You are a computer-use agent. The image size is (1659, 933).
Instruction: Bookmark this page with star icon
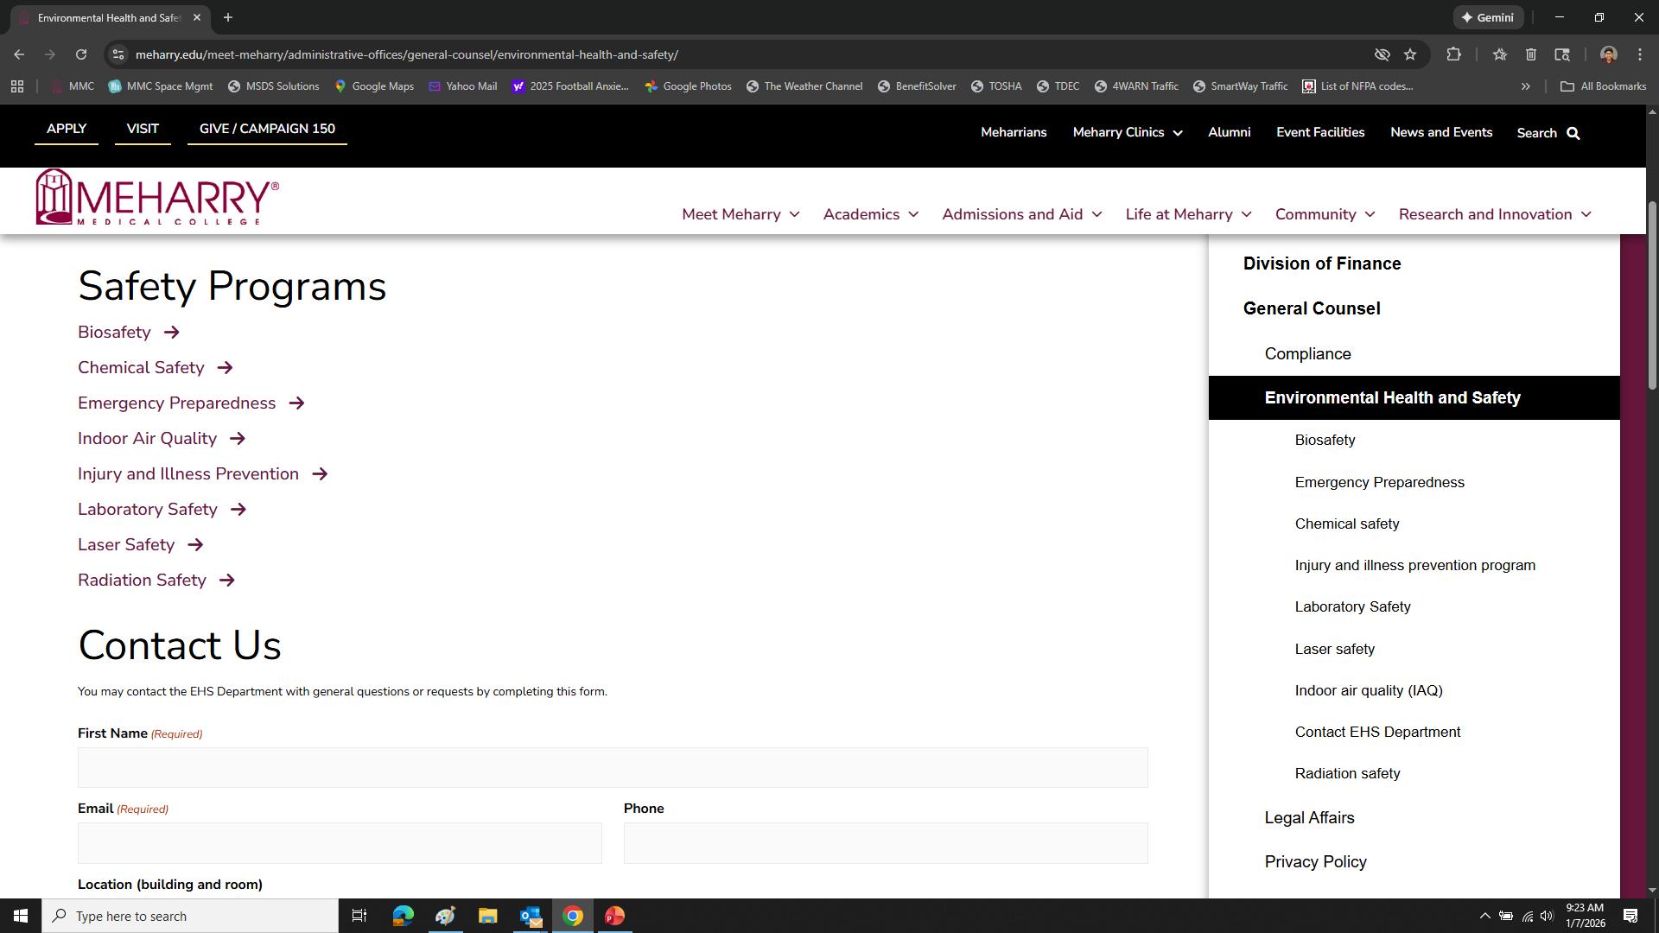pos(1410,54)
